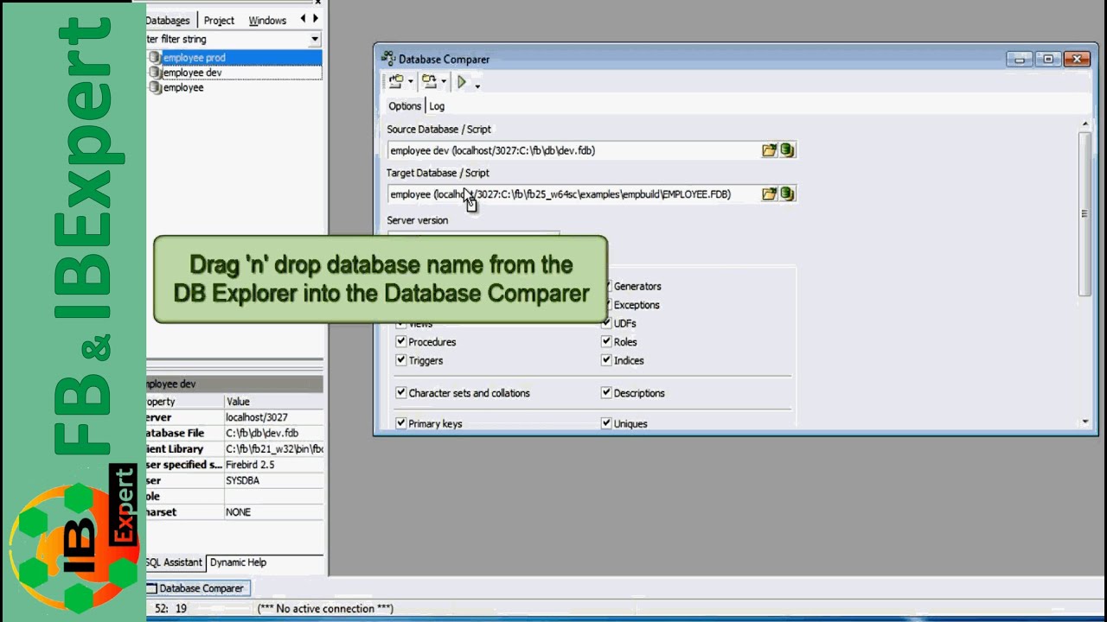Click the localhost/3027 server value

tap(257, 417)
